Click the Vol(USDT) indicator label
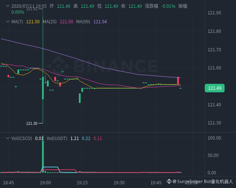Screen dimensions: 236x188 click(x=57, y=139)
